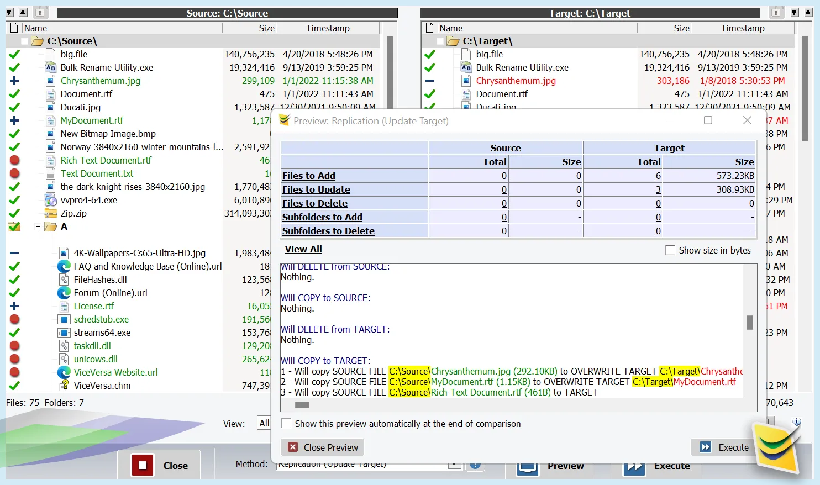Check Show this preview automatically option

(x=286, y=424)
